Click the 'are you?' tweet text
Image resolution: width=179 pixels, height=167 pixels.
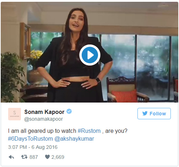click(116, 131)
